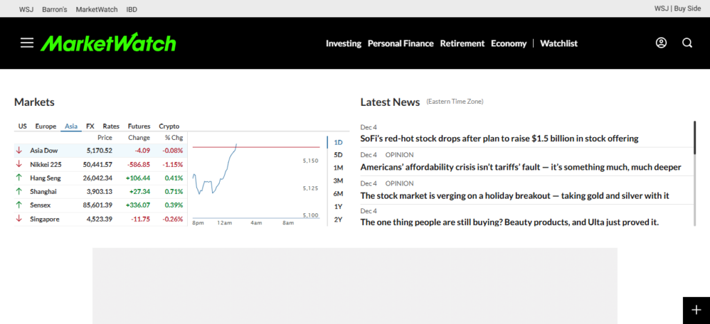710x324 pixels.
Task: Click the Latest News scrollbar thumb
Action: [695, 137]
